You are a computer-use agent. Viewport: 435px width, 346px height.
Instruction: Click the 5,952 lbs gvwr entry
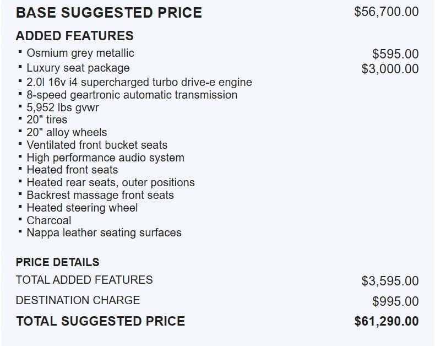63,107
